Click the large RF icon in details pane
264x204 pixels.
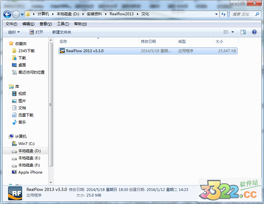tap(15, 193)
